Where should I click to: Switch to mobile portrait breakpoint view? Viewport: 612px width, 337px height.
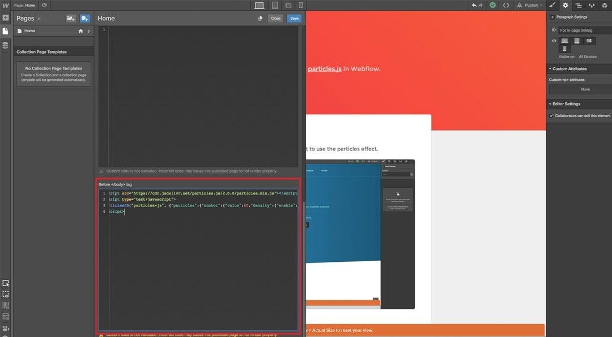point(300,6)
